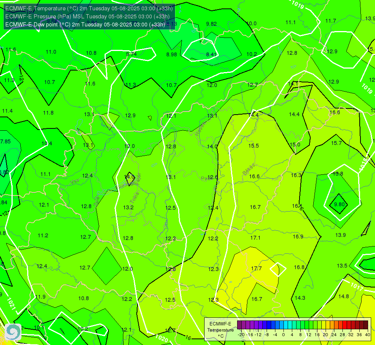Click the 13.8 temperature value
Screen dimensions: 375x345
pyautogui.click(x=338, y=174)
